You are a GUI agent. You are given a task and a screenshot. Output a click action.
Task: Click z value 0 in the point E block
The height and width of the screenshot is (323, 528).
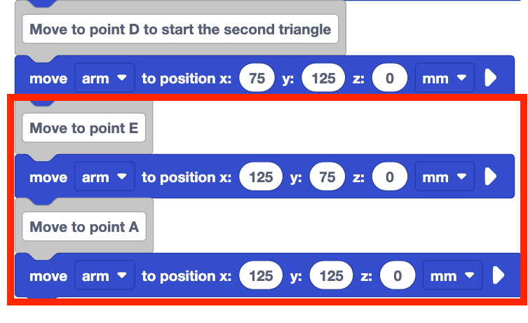[390, 177]
